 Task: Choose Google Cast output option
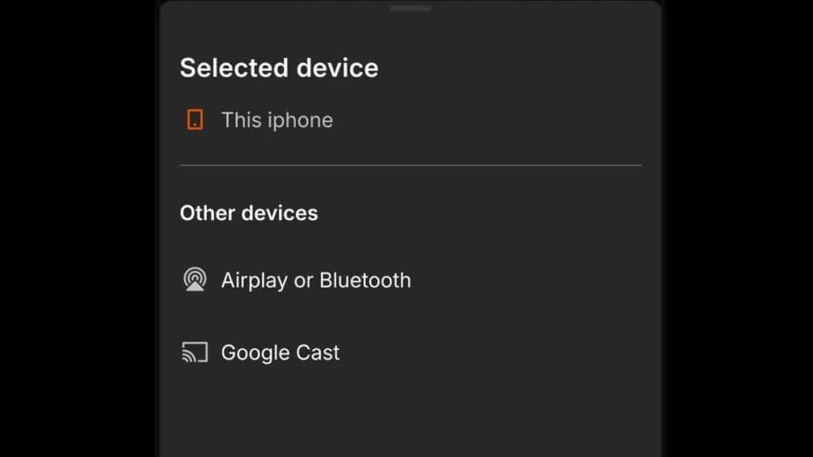point(280,352)
